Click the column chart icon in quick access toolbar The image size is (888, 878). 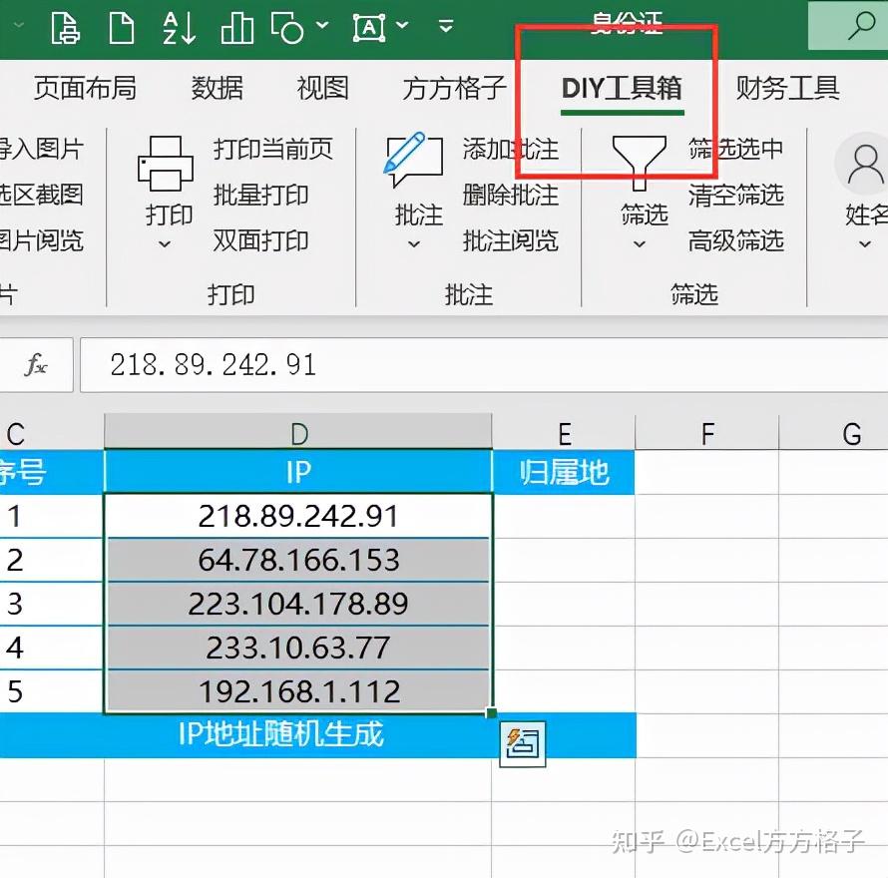[236, 27]
